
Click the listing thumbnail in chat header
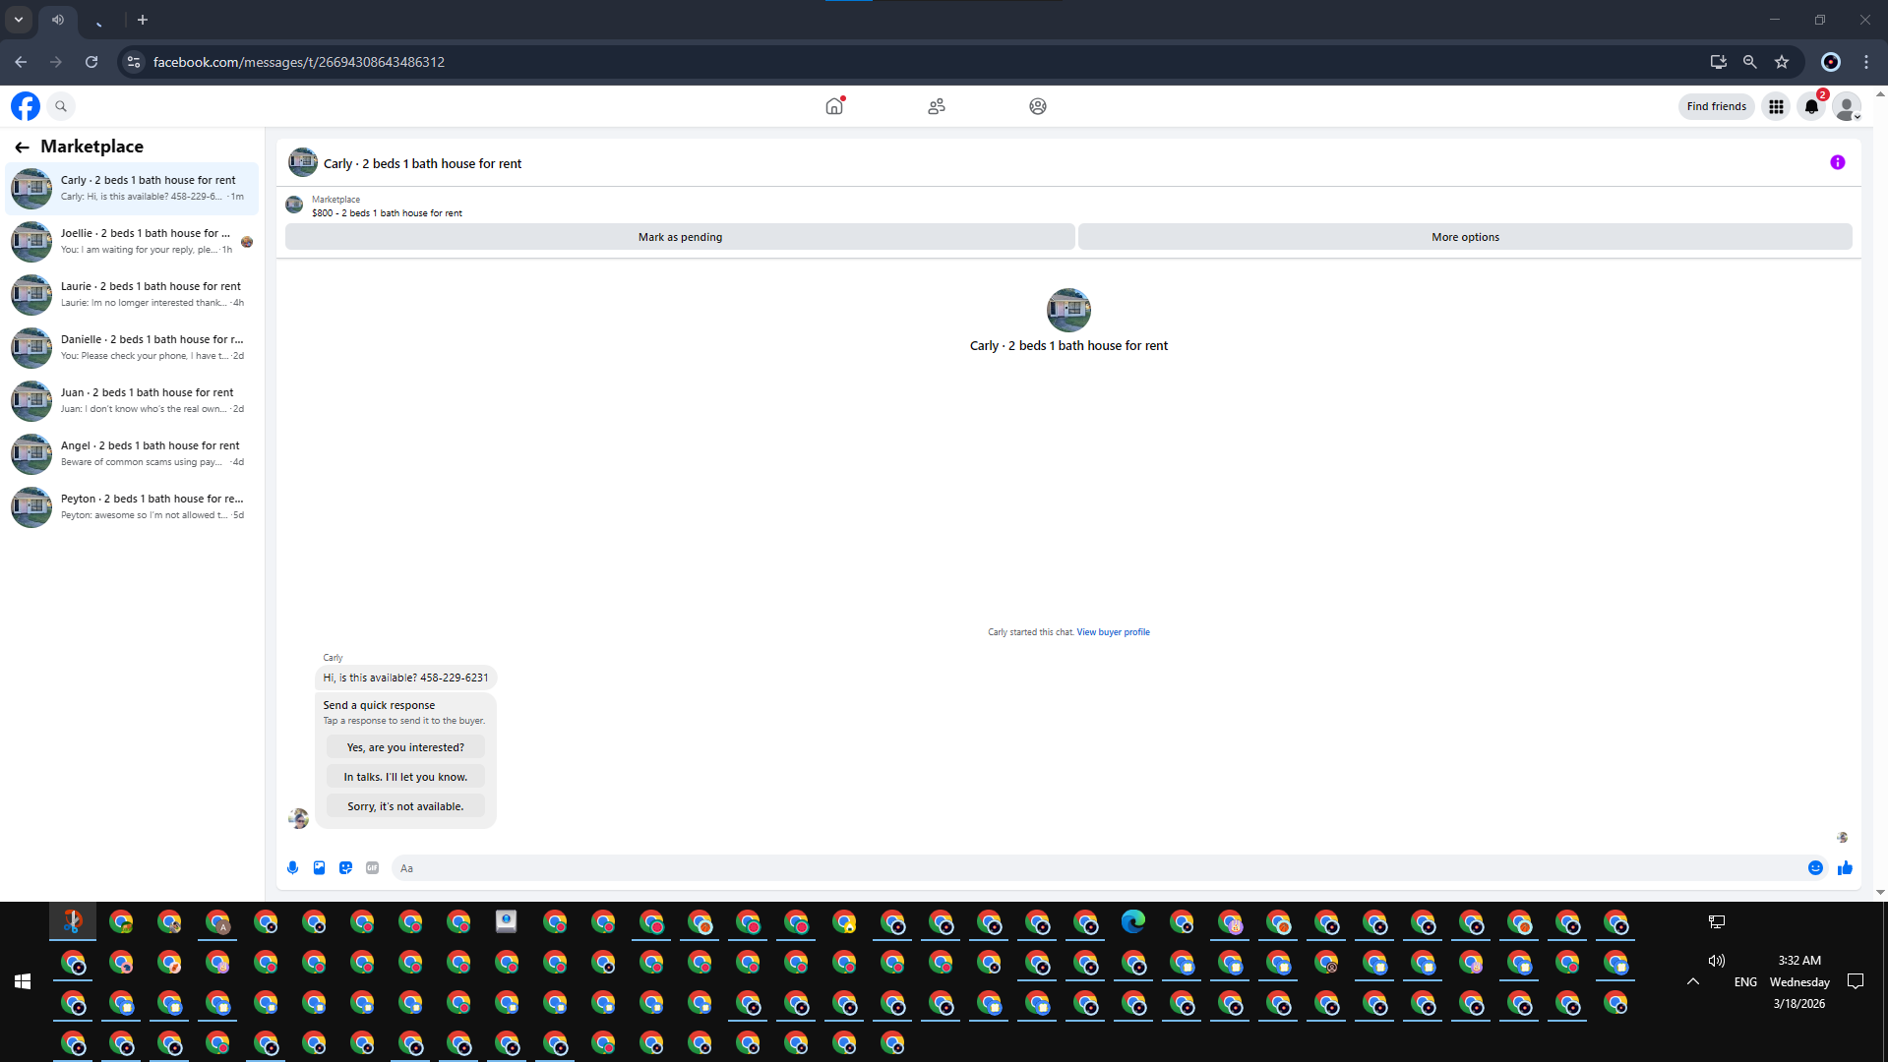(x=302, y=162)
